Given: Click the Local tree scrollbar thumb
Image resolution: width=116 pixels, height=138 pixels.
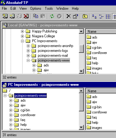Looking at the screenshot, I should point(81,49).
